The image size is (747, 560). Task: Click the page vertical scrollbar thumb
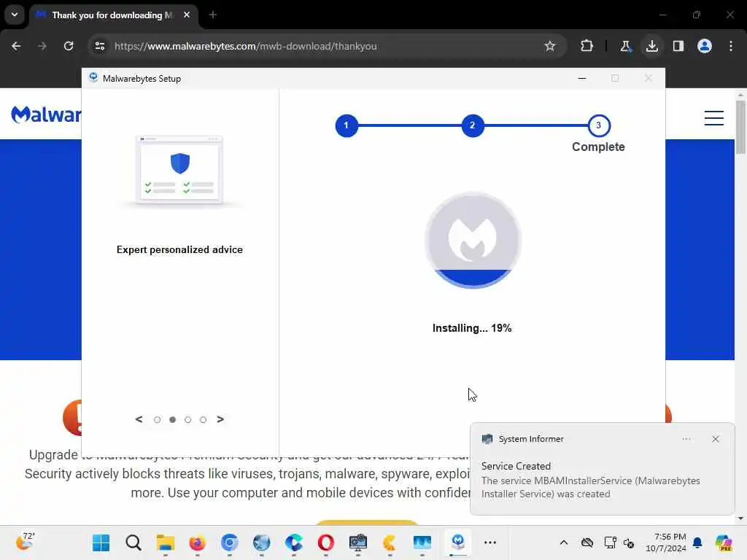pos(740,127)
